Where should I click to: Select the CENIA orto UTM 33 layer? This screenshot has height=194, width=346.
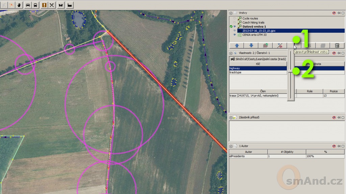[254, 35]
